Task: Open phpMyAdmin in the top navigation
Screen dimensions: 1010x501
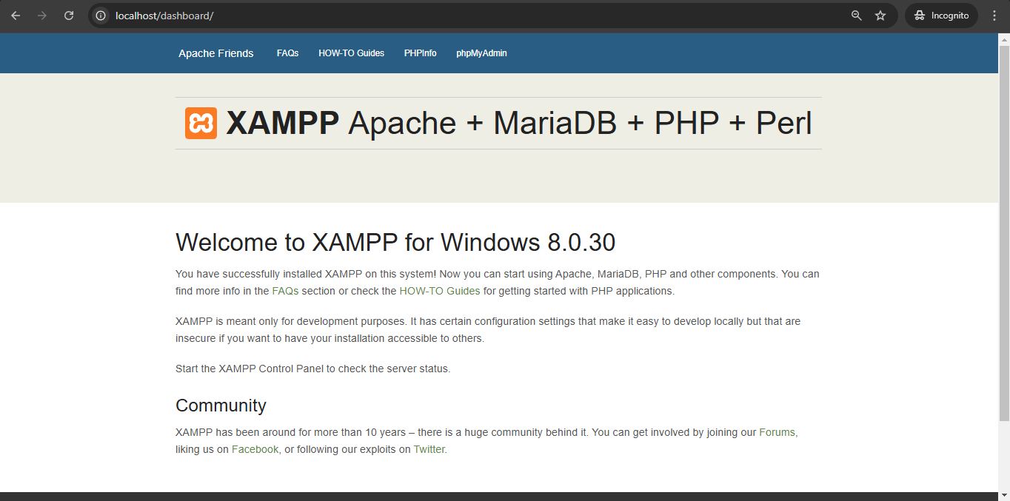Action: point(481,53)
